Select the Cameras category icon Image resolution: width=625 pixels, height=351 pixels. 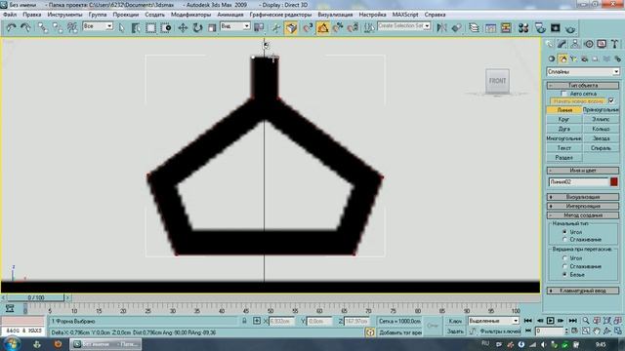pos(584,58)
